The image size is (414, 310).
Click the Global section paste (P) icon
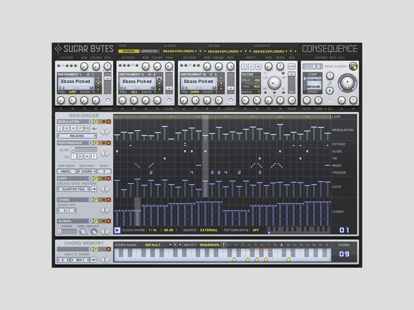[x=96, y=221]
